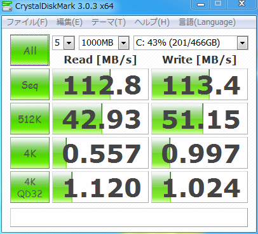Close the CrystalDiskMark window
This screenshot has width=258, height=234.
tap(241, 4)
